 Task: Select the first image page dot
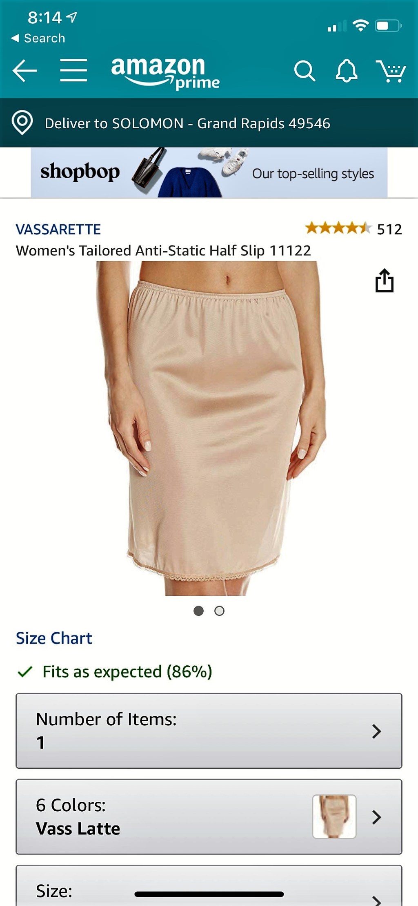198,611
